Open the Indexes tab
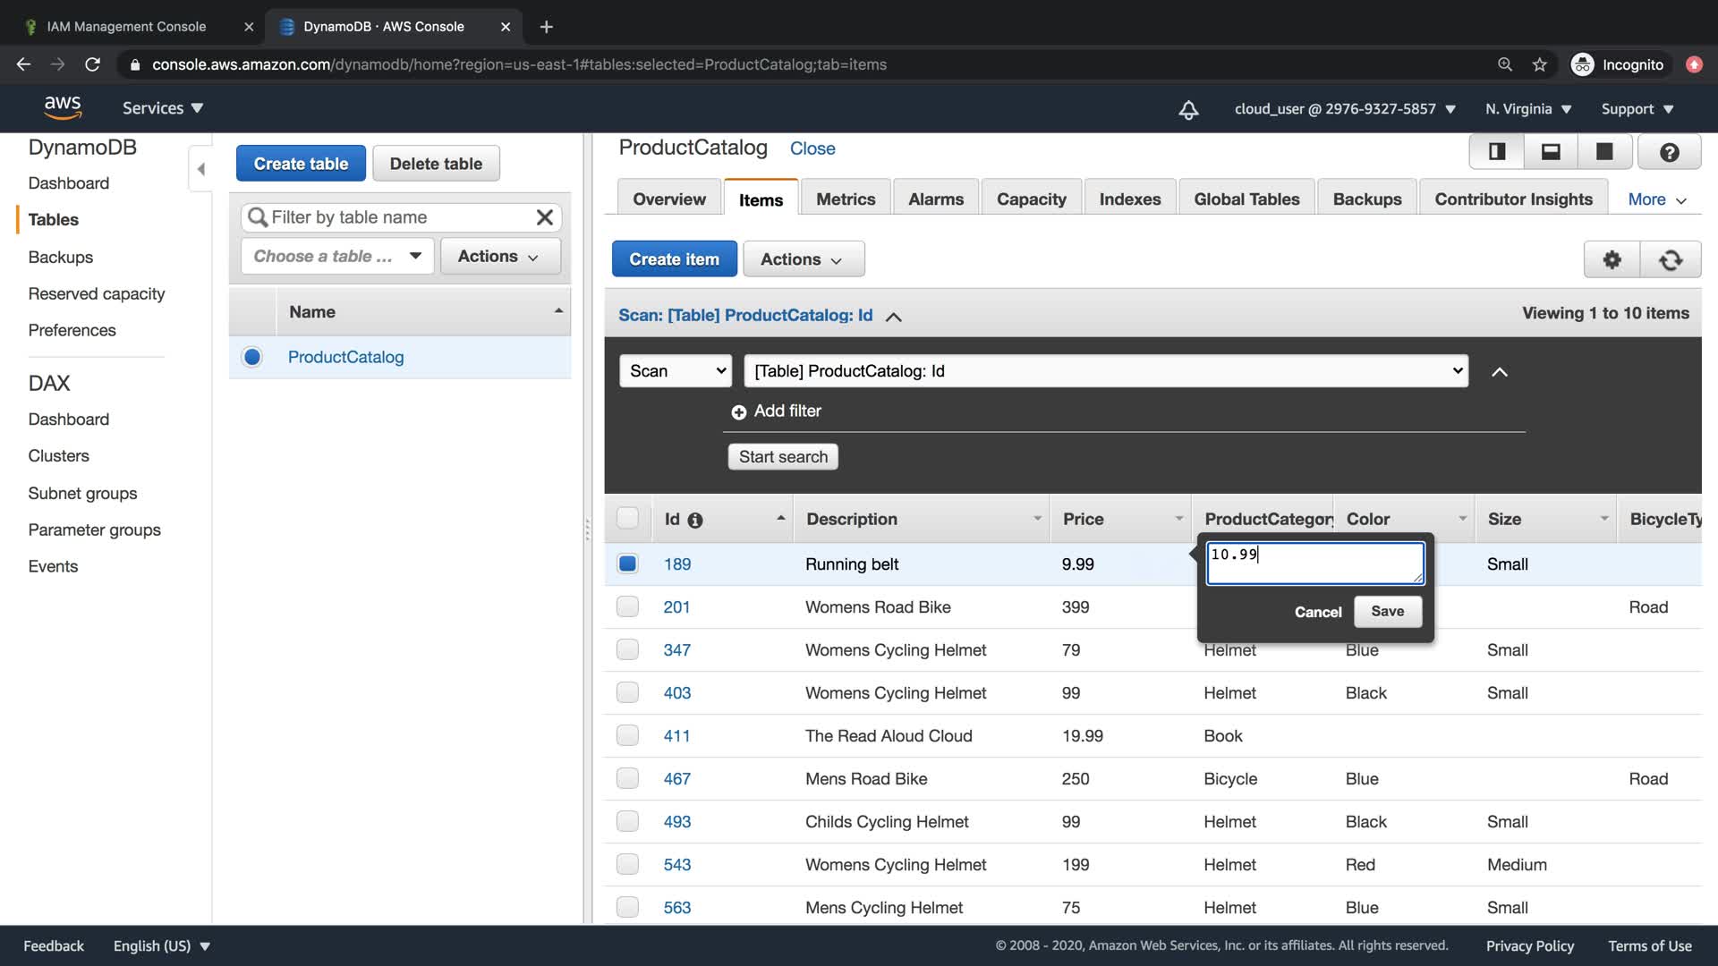 point(1129,199)
